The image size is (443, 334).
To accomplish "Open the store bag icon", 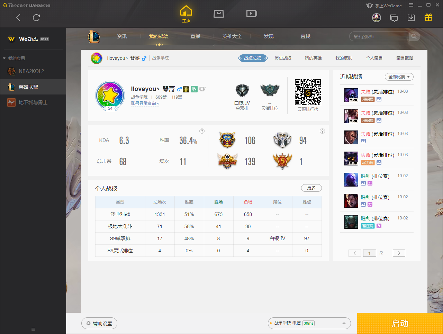I will 219,13.
